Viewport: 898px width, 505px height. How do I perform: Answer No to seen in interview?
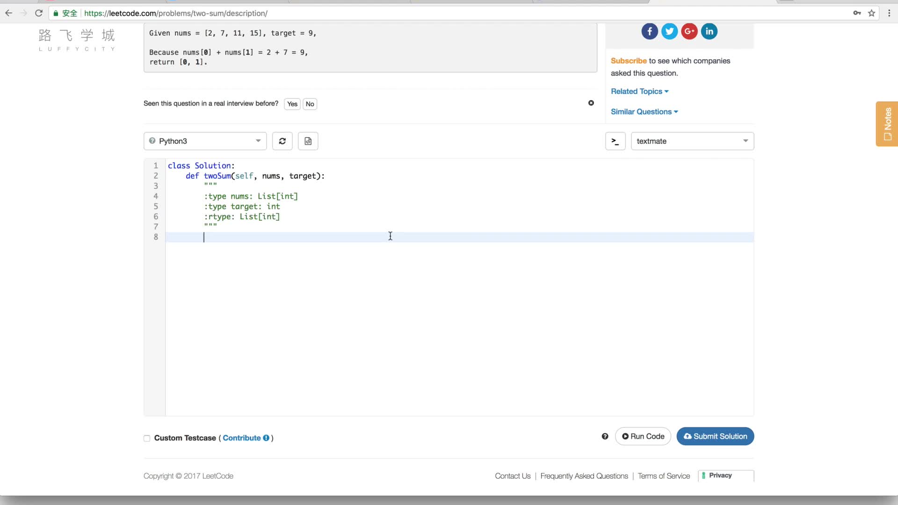[x=310, y=104]
